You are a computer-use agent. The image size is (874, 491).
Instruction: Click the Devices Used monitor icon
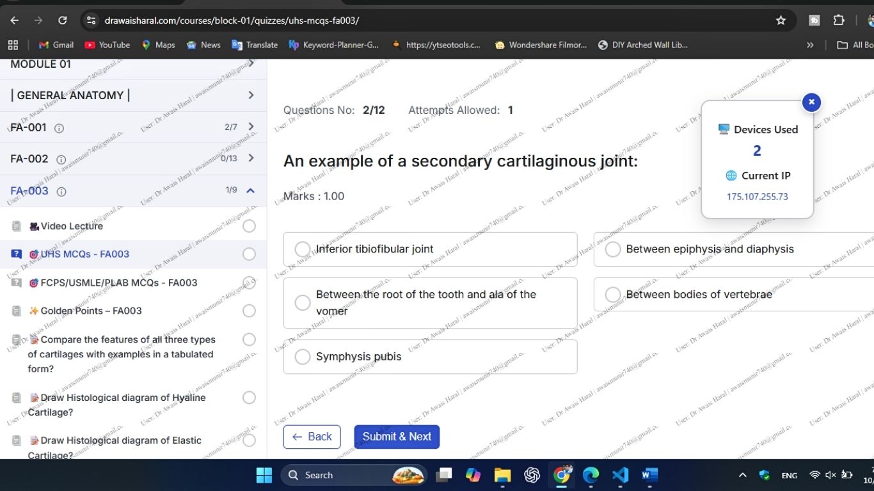[724, 129]
